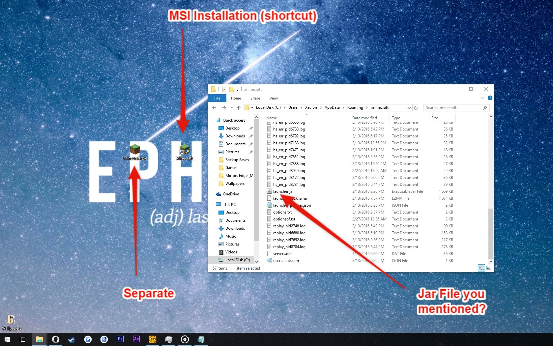Select Local Disk (C:) in the navigation pane

click(x=238, y=260)
